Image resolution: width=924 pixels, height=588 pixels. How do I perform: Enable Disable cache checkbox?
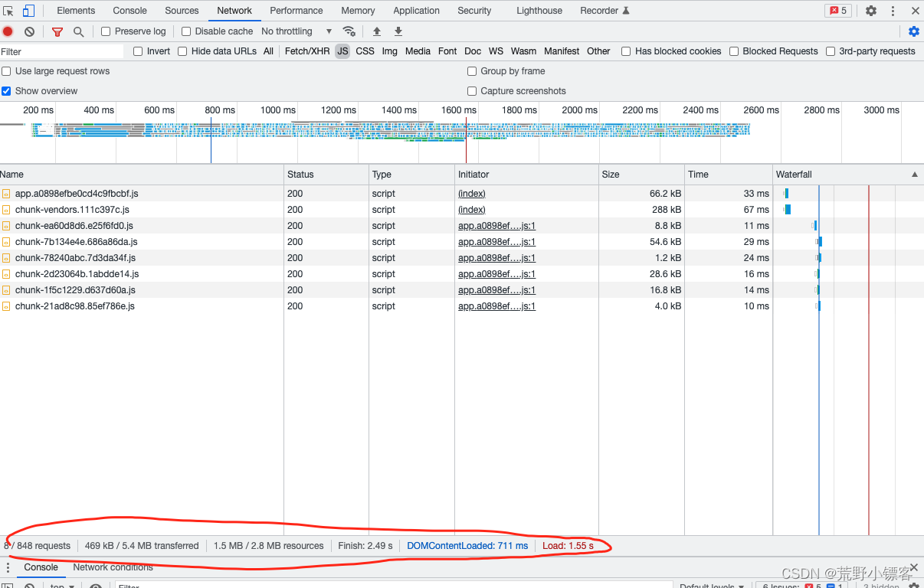click(186, 31)
